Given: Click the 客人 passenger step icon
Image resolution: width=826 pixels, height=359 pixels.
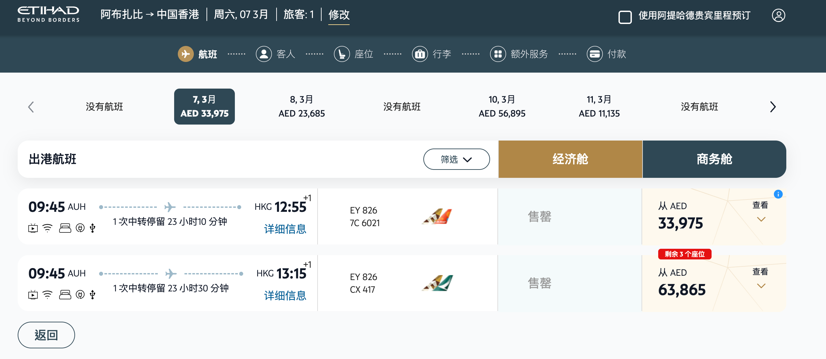Looking at the screenshot, I should click(x=264, y=54).
